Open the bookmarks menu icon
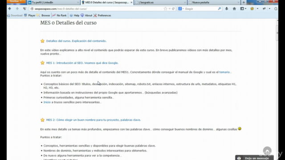Viewport: 285px width, 160px height. click(x=243, y=9)
